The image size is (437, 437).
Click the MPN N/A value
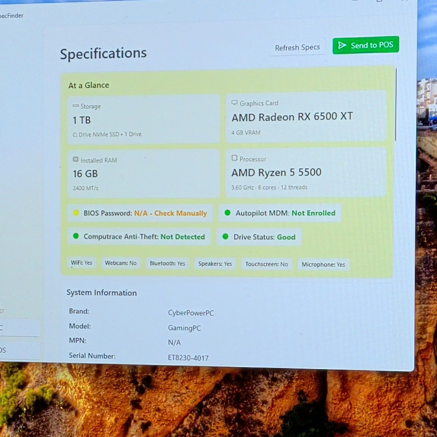tap(174, 342)
